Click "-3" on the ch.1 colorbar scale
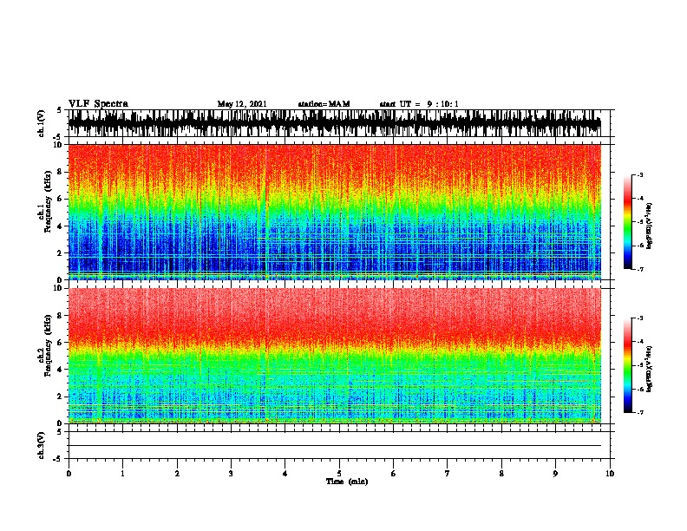This screenshot has width=687, height=531. pyautogui.click(x=640, y=174)
